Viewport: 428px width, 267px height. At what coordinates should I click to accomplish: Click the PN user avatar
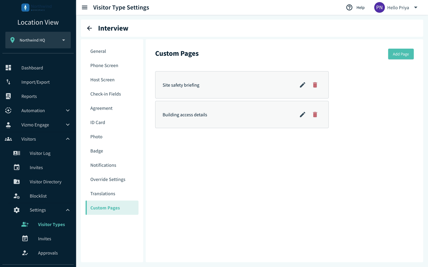click(379, 7)
